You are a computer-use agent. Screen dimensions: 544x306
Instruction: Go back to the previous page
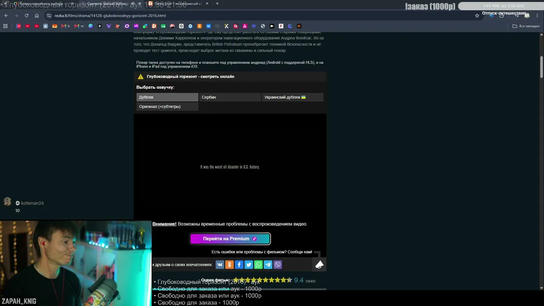pyautogui.click(x=6, y=16)
